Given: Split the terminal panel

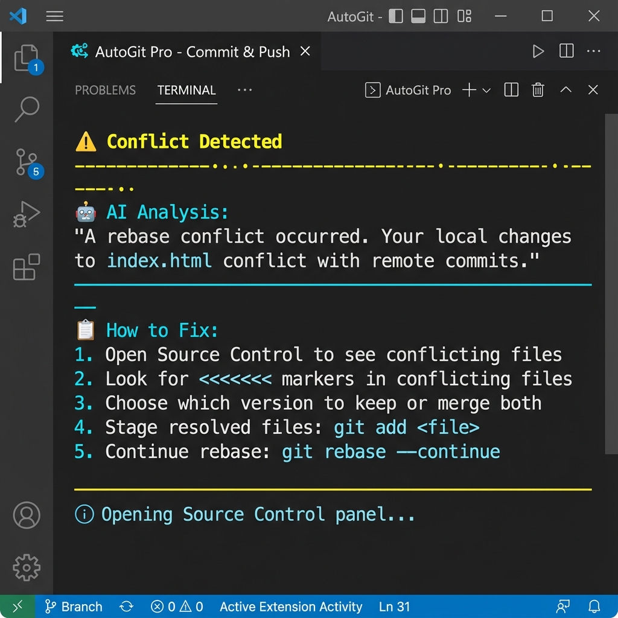Looking at the screenshot, I should coord(511,90).
